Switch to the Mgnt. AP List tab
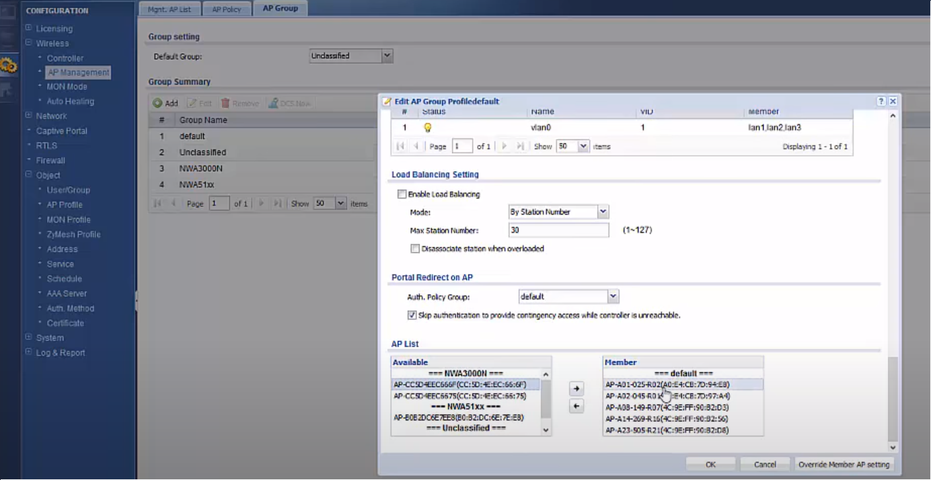The width and height of the screenshot is (931, 480). click(169, 9)
